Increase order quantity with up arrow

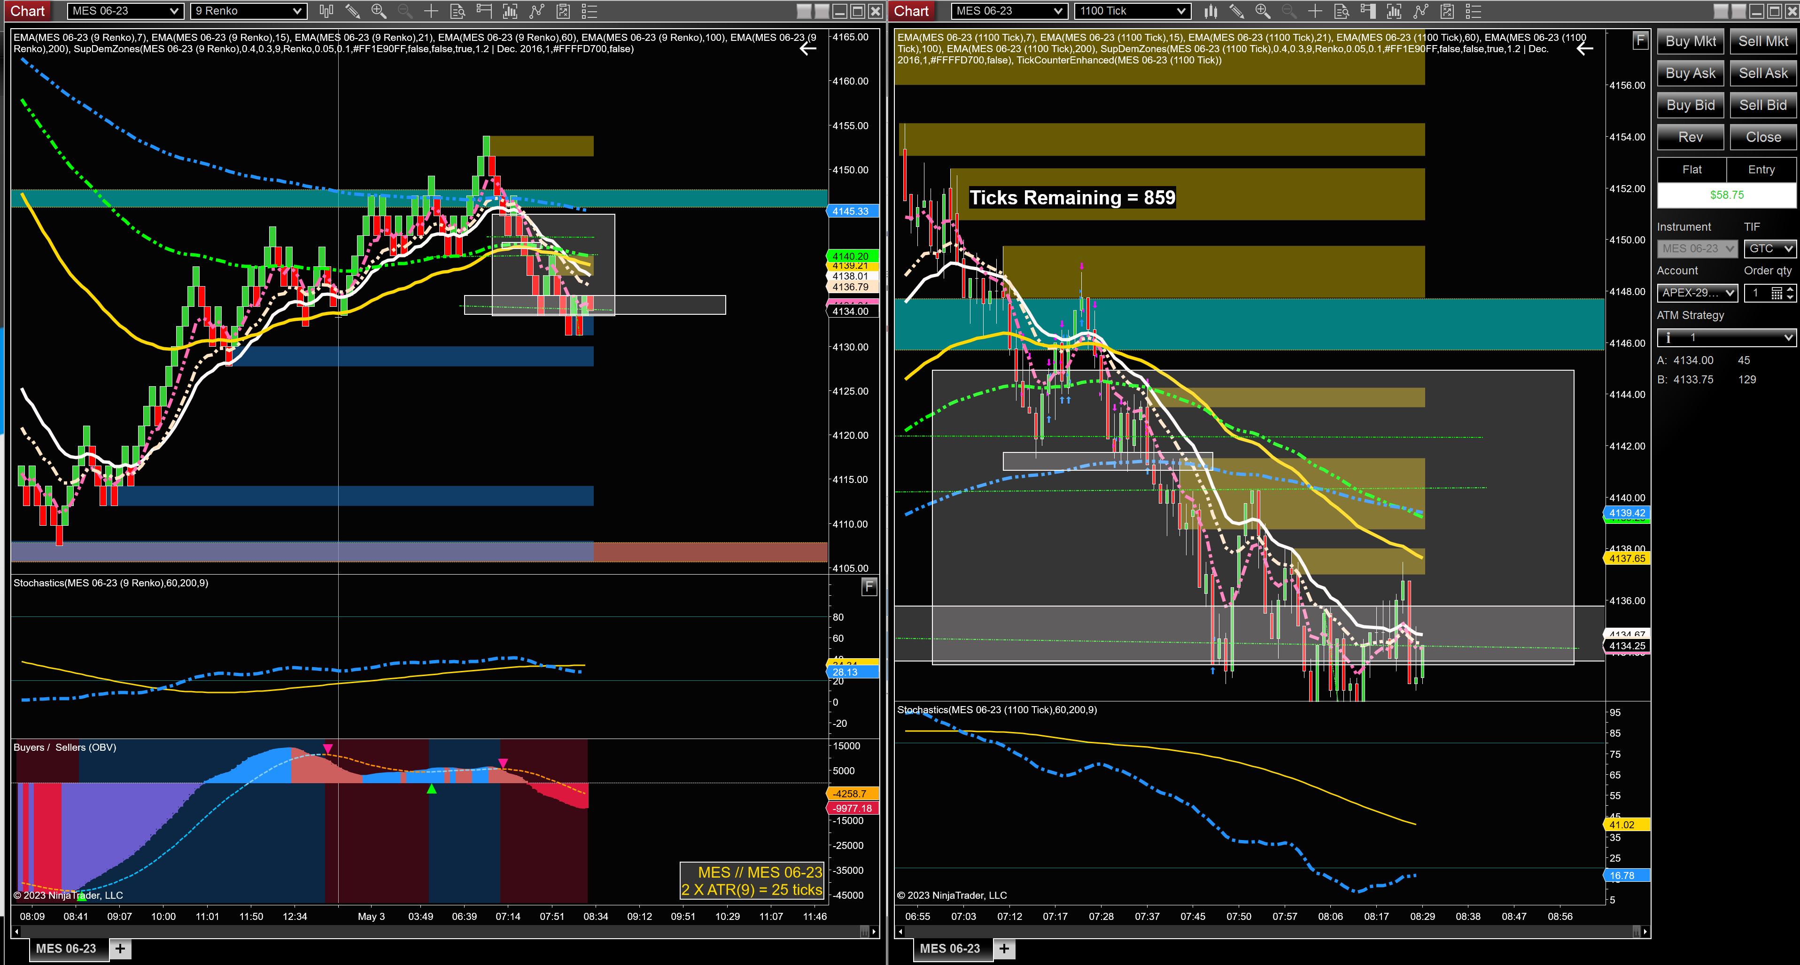pos(1790,288)
